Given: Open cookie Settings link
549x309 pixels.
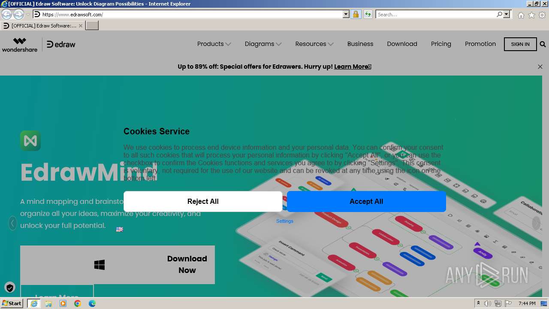Looking at the screenshot, I should point(285,221).
